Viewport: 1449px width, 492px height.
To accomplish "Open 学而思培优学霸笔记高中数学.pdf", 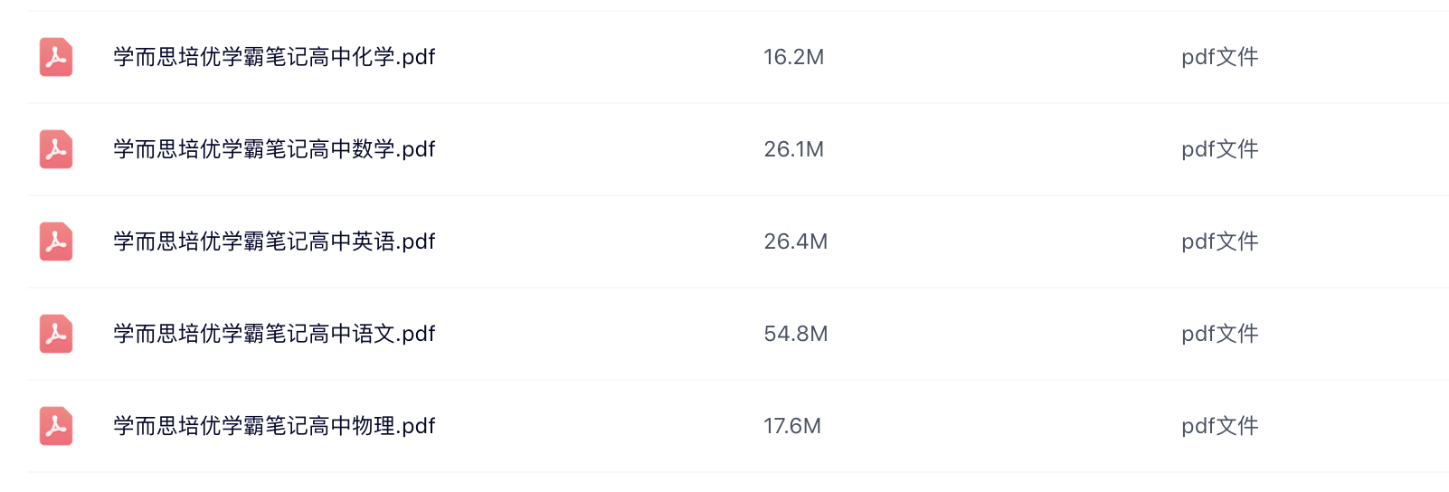I will tap(274, 149).
